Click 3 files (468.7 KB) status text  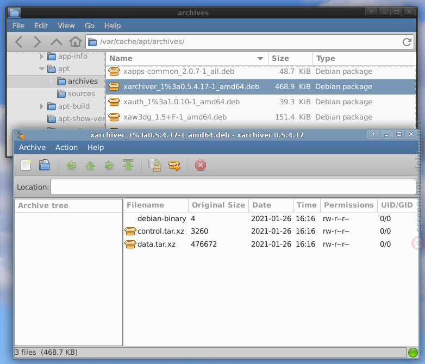pyautogui.click(x=46, y=353)
